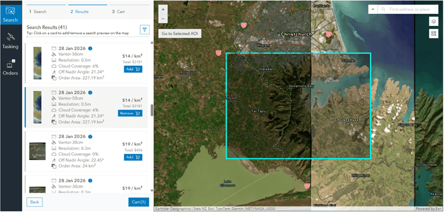Show info for the selected Remove-card result

point(90,92)
